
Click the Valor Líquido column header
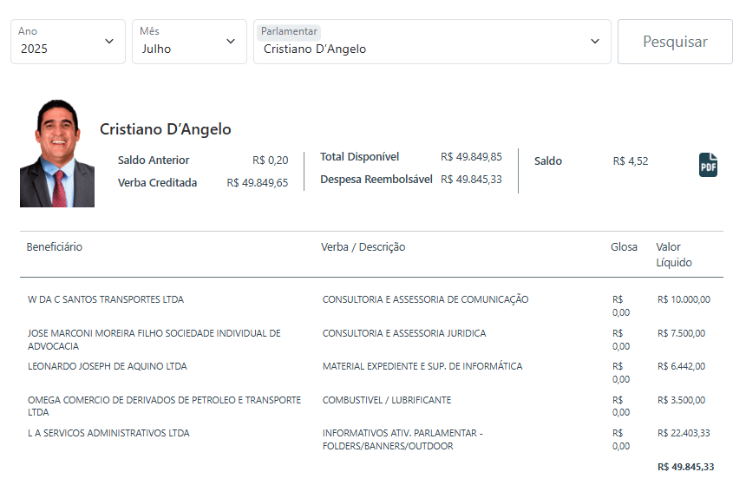pyautogui.click(x=673, y=254)
